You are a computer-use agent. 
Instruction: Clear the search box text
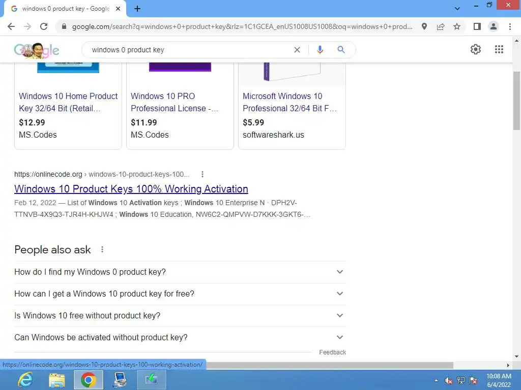[x=297, y=50]
